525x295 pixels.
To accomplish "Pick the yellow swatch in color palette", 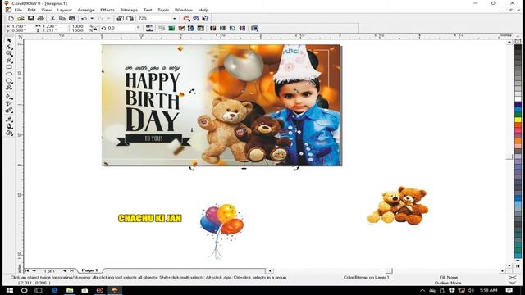I will (x=518, y=120).
